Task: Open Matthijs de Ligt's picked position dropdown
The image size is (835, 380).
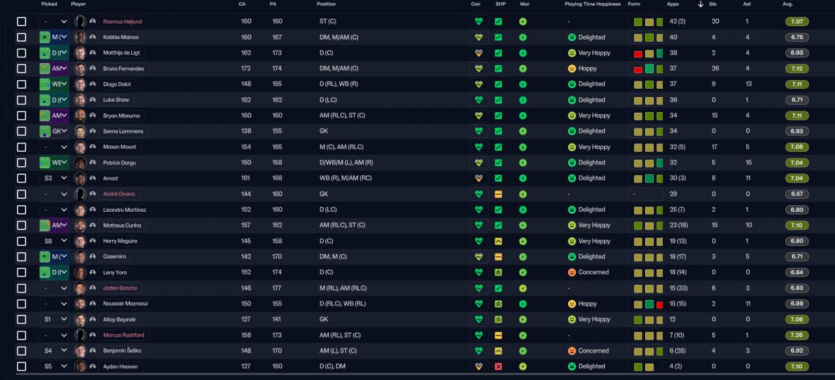Action: tap(53, 53)
